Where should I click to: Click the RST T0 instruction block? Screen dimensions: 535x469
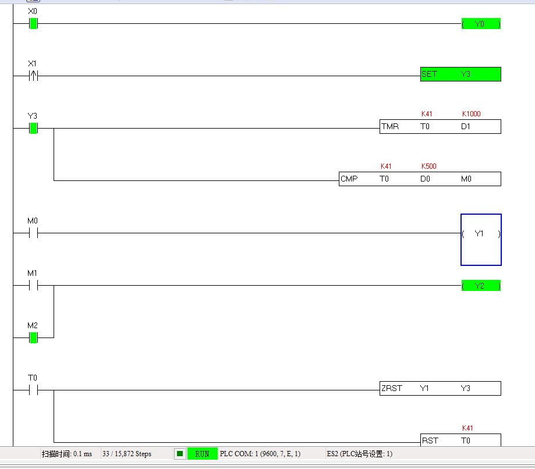click(x=460, y=440)
